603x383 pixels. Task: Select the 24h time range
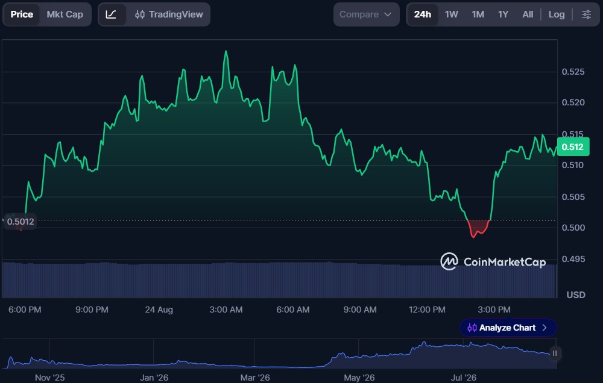point(422,14)
